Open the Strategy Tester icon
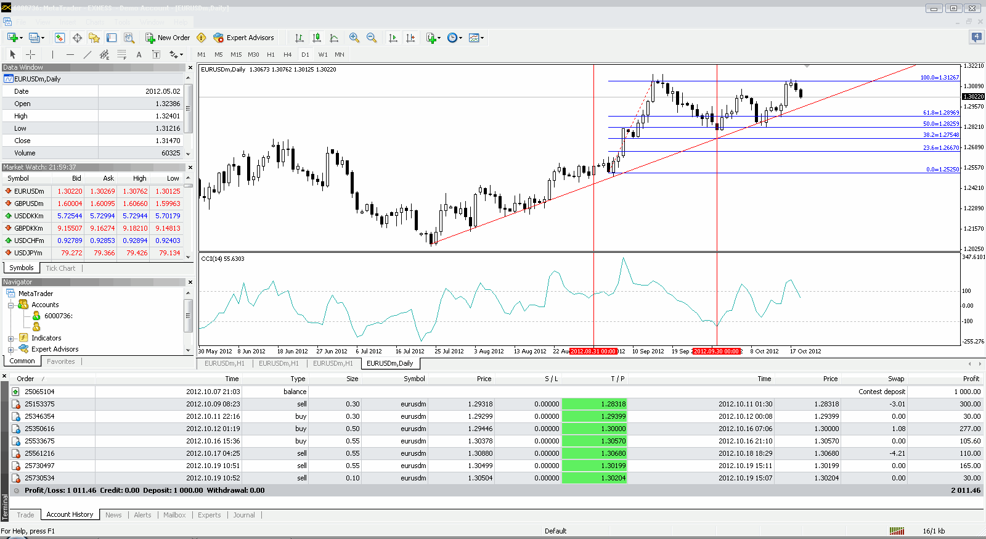This screenshot has height=539, width=986. click(129, 38)
